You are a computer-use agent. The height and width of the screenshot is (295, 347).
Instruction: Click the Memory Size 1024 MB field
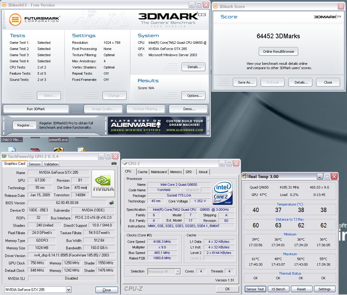click(42, 248)
